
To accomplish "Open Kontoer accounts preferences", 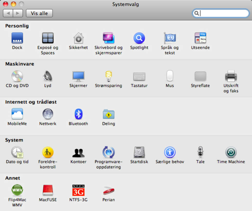I will pos(78,153).
